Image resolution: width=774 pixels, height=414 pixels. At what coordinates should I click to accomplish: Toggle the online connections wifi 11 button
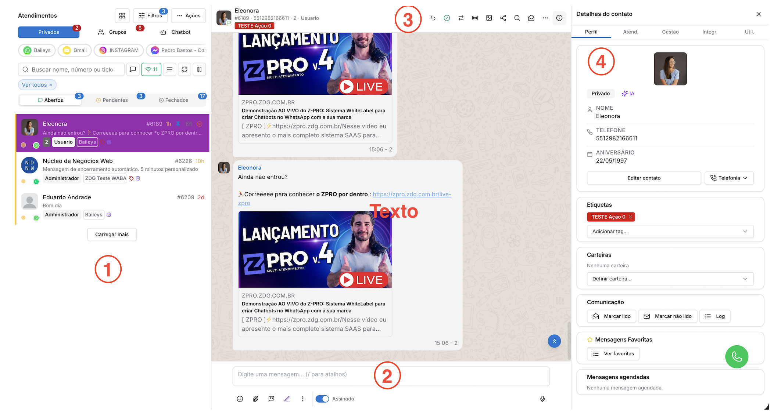point(151,69)
